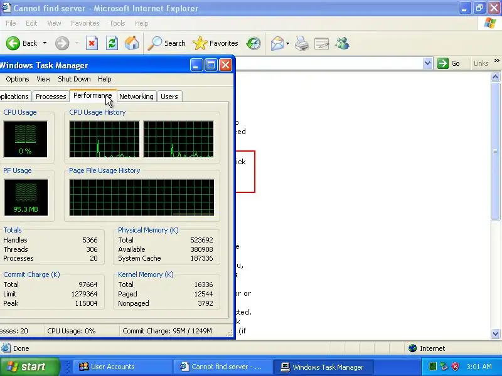Click the Favorites star toolbar button
Viewport: 502px width, 376px height.
pyautogui.click(x=215, y=43)
